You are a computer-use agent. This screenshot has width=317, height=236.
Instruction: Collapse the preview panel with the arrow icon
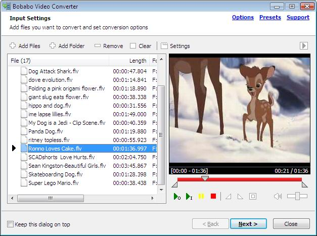coord(304,45)
